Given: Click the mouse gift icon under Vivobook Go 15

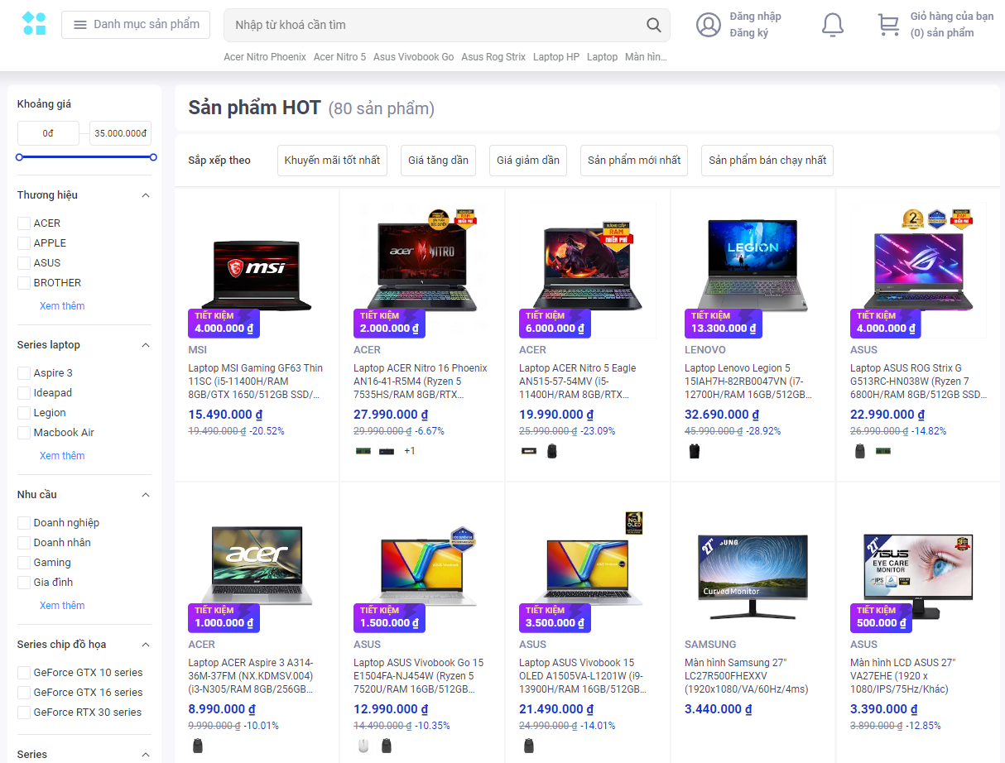Looking at the screenshot, I should [x=363, y=746].
